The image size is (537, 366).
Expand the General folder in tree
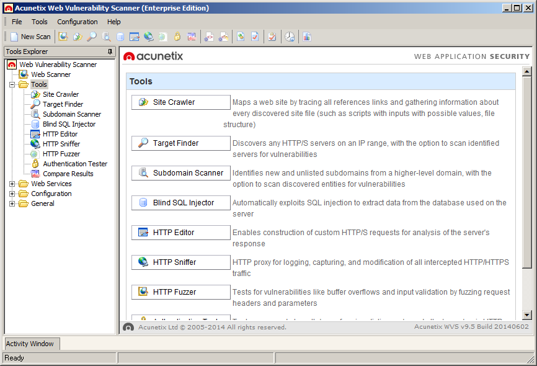pos(12,203)
